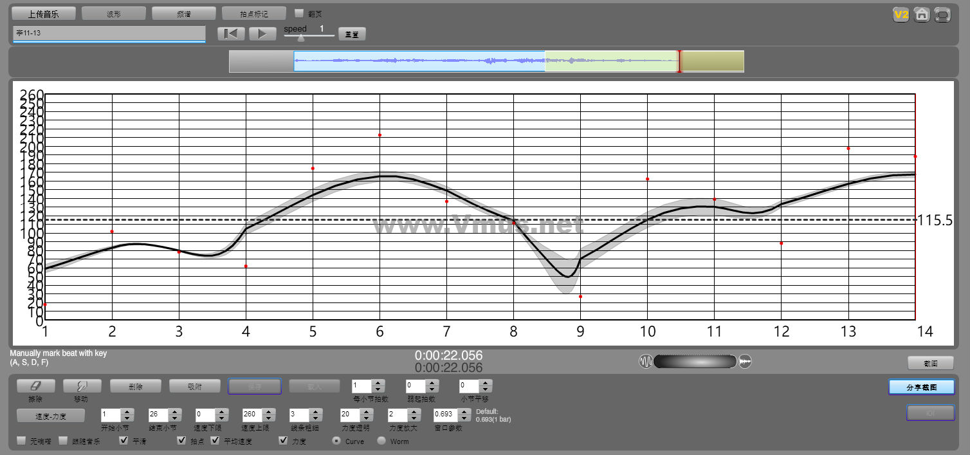This screenshot has height=455, width=970.
Task: Go to home via the house icon
Action: (x=922, y=15)
